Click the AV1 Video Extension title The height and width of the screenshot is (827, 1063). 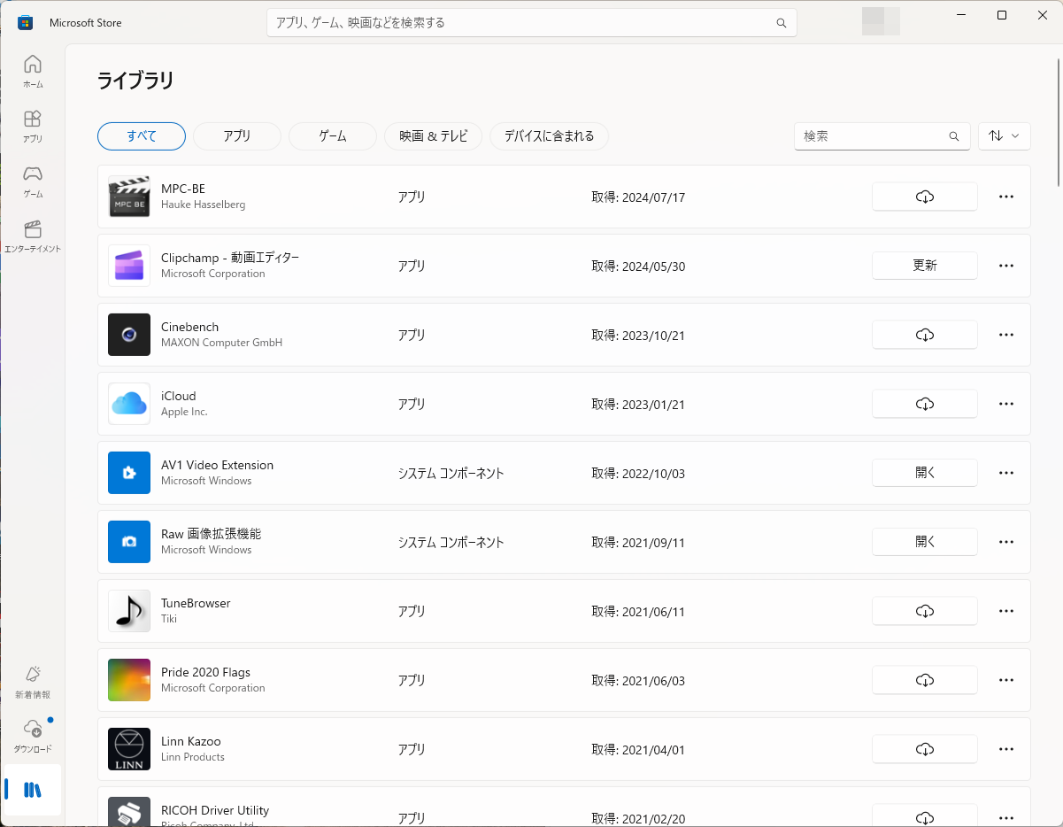pos(217,465)
